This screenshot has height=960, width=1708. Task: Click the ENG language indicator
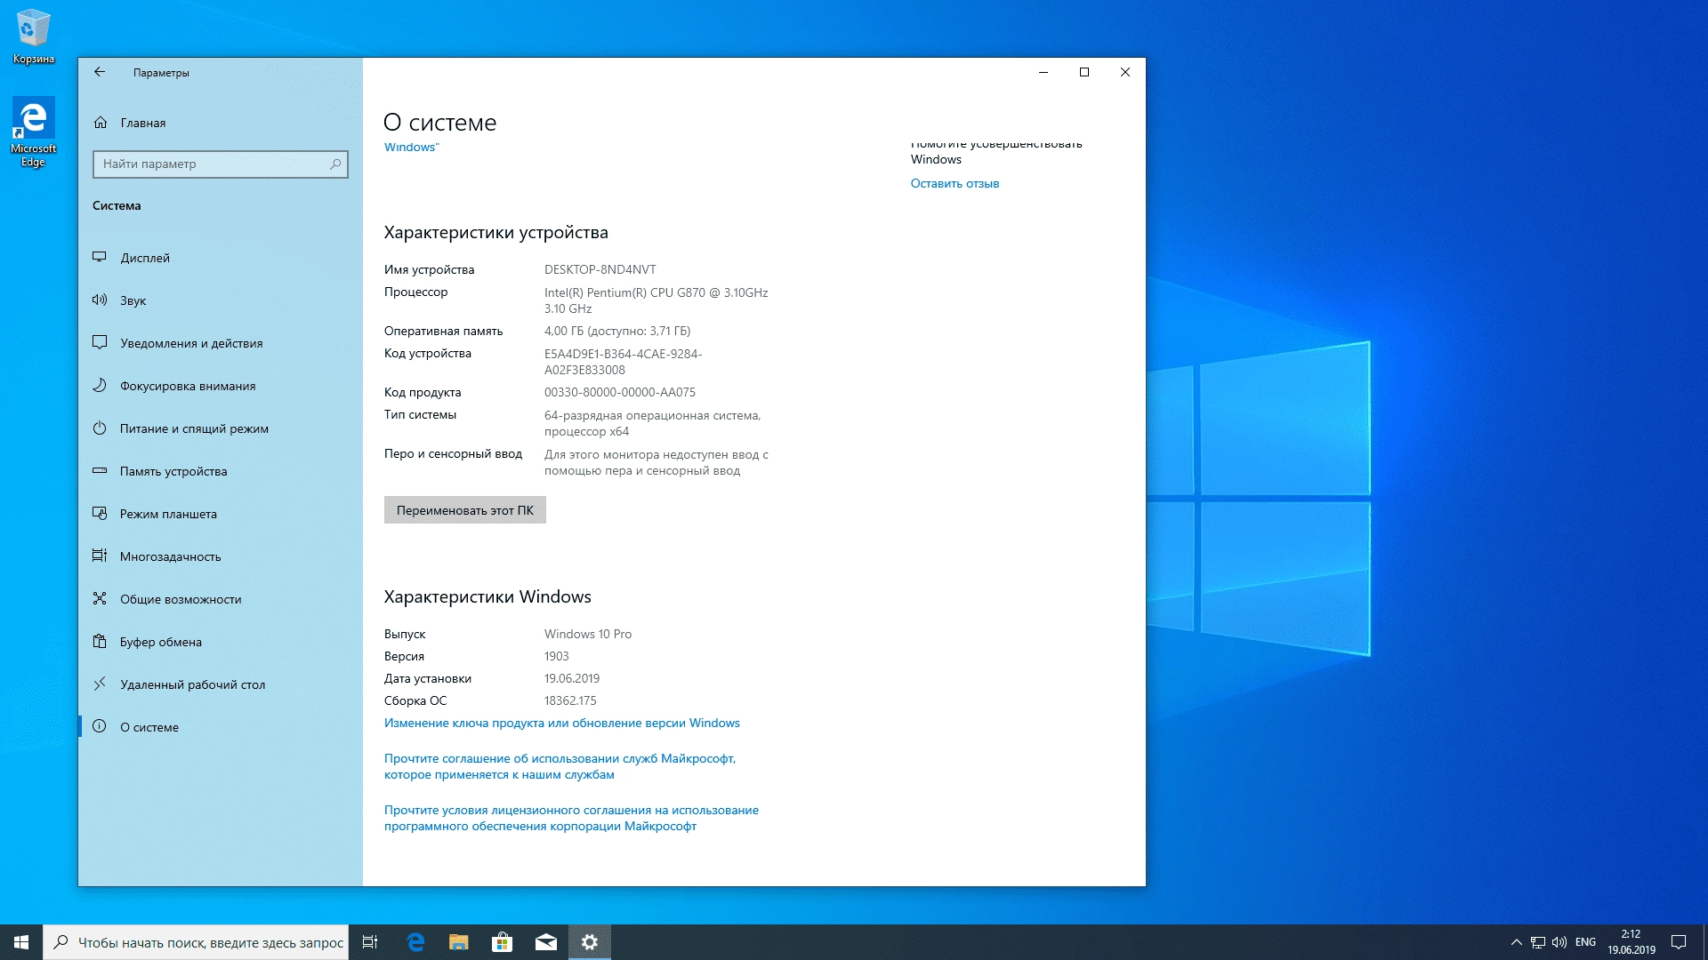pyautogui.click(x=1585, y=942)
